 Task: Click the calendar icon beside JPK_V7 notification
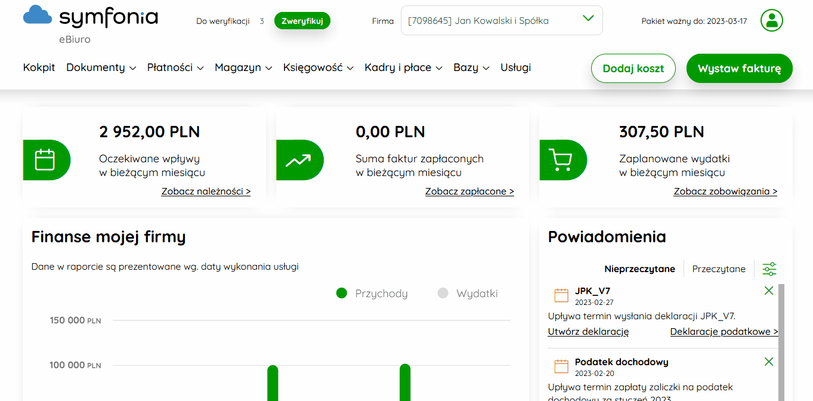point(561,295)
